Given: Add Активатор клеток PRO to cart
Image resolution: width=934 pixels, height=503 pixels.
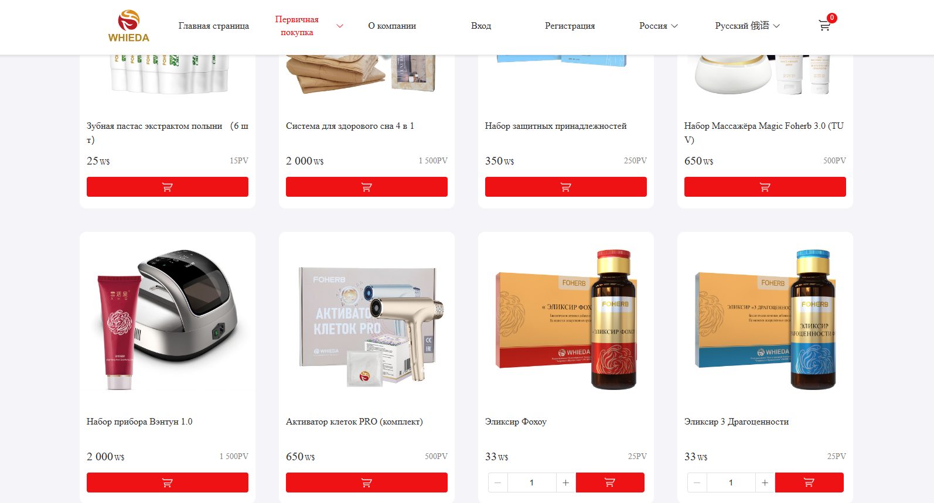Looking at the screenshot, I should [367, 483].
